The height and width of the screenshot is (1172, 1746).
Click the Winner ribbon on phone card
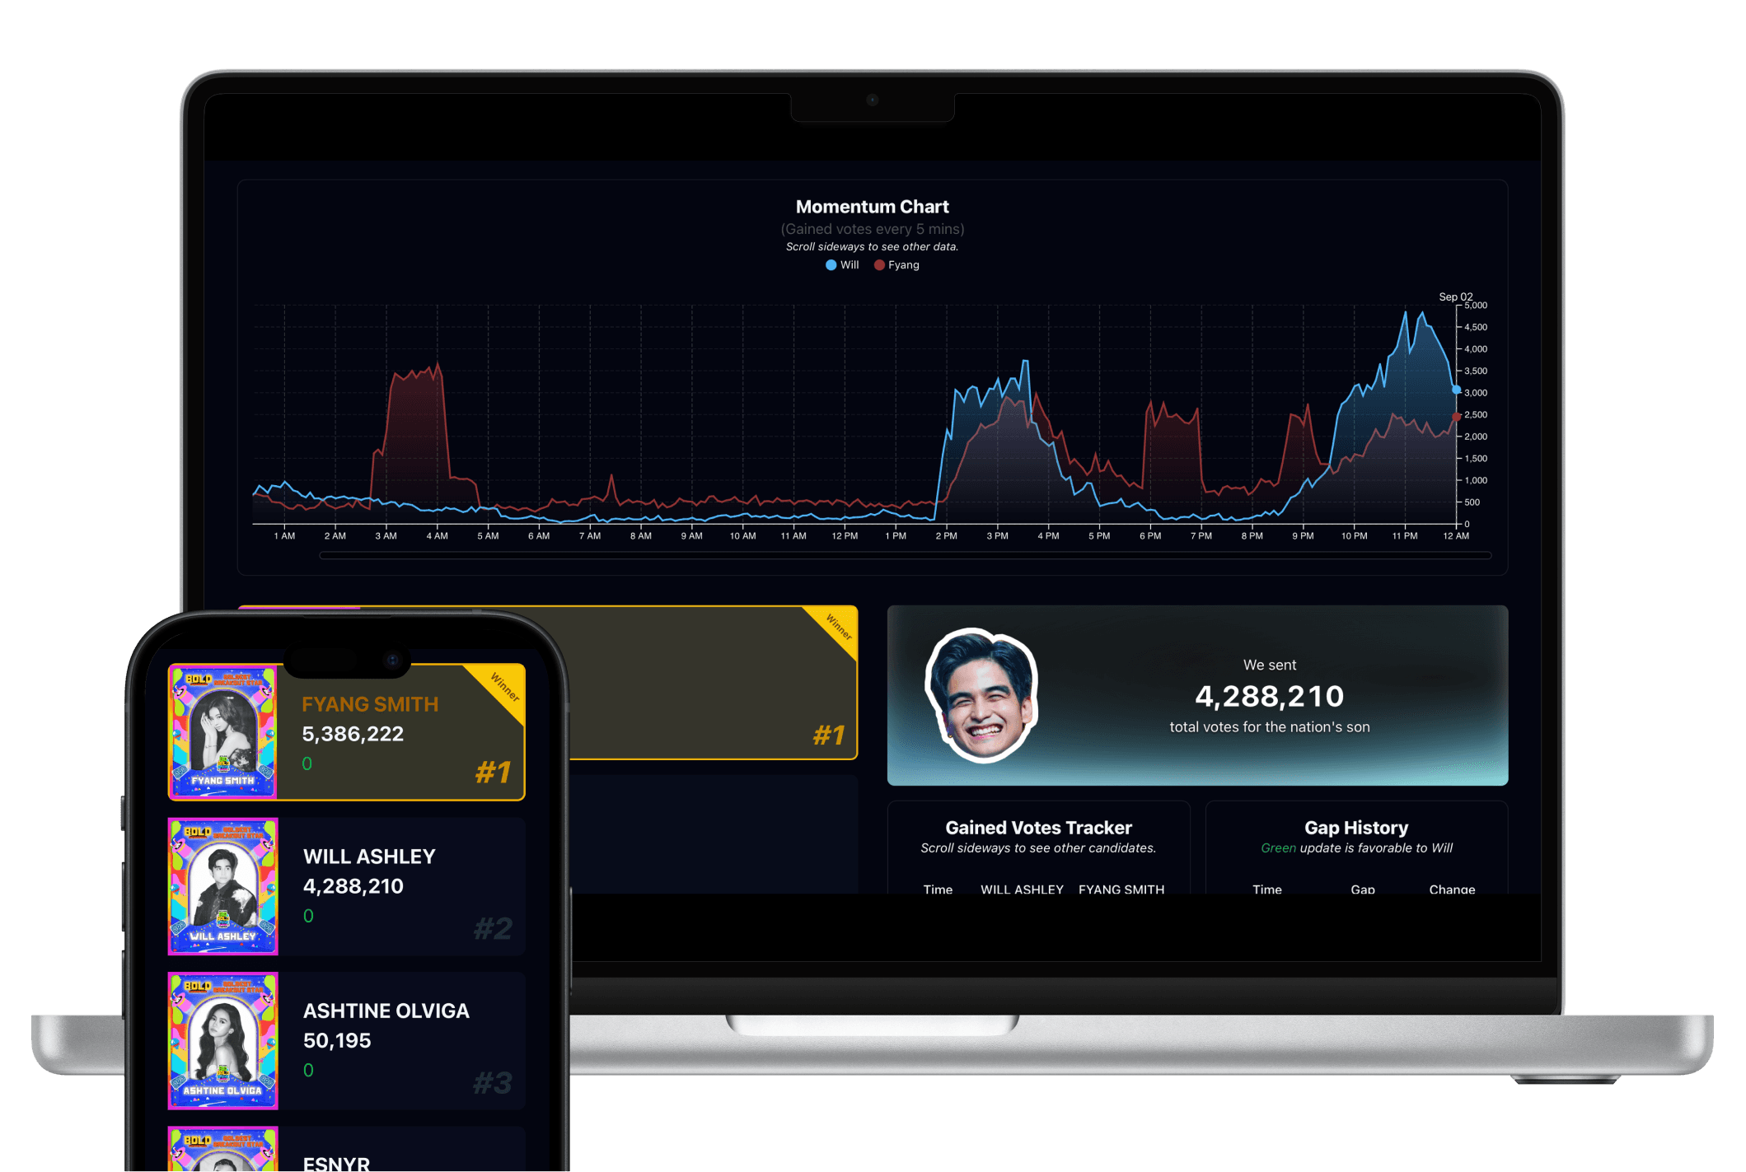(x=504, y=687)
